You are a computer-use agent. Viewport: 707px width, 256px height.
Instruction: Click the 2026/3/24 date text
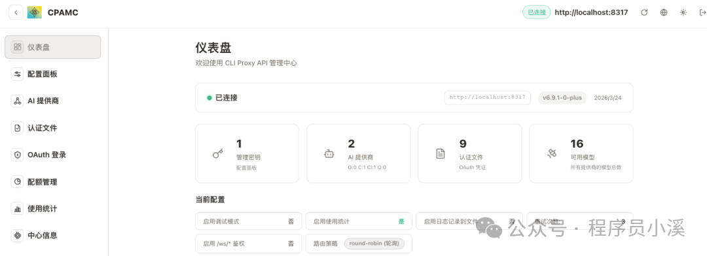pos(607,97)
